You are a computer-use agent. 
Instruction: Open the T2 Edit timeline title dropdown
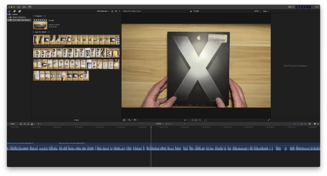tap(159, 124)
